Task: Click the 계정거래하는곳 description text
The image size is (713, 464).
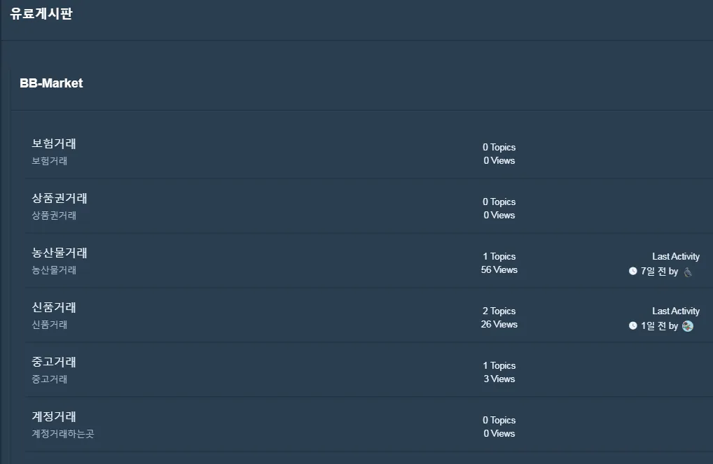Action: (62, 434)
